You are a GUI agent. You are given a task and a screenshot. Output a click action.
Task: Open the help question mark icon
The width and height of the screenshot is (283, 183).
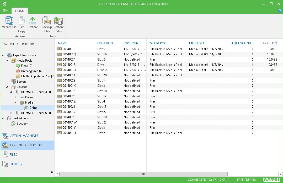click(x=280, y=11)
